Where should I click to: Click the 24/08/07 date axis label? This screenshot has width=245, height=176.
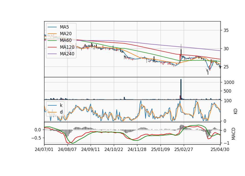pyautogui.click(x=67, y=149)
